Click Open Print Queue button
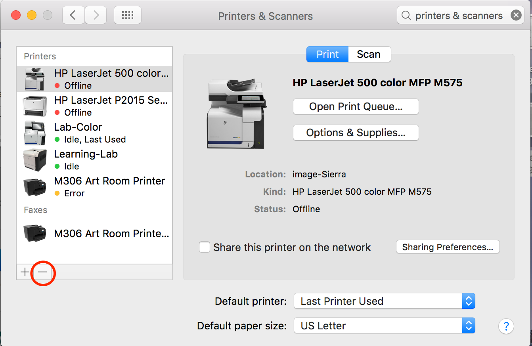 tap(356, 106)
